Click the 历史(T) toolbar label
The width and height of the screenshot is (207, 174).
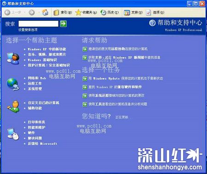113,12
